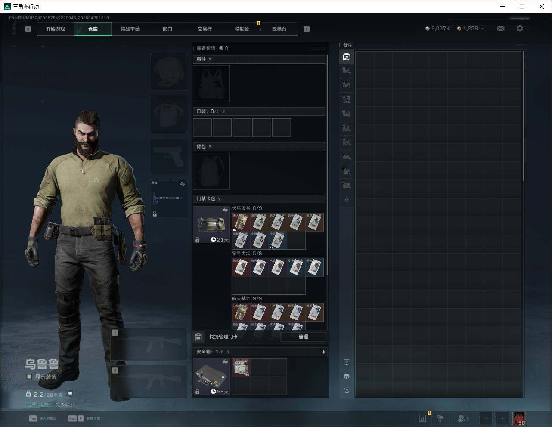Select the keycard case with 21天 timer
Image resolution: width=552 pixels, height=427 pixels.
(211, 225)
